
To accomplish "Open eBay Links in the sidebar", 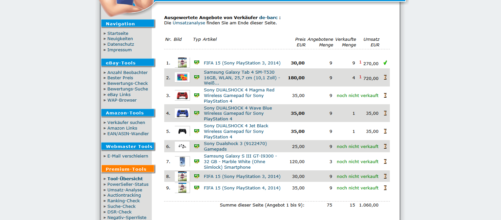I will point(119,94).
